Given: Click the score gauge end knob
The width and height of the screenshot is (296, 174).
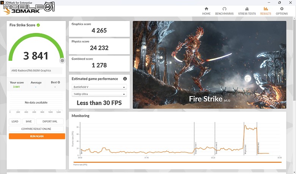Looking at the screenshot, I should [x=62, y=60].
